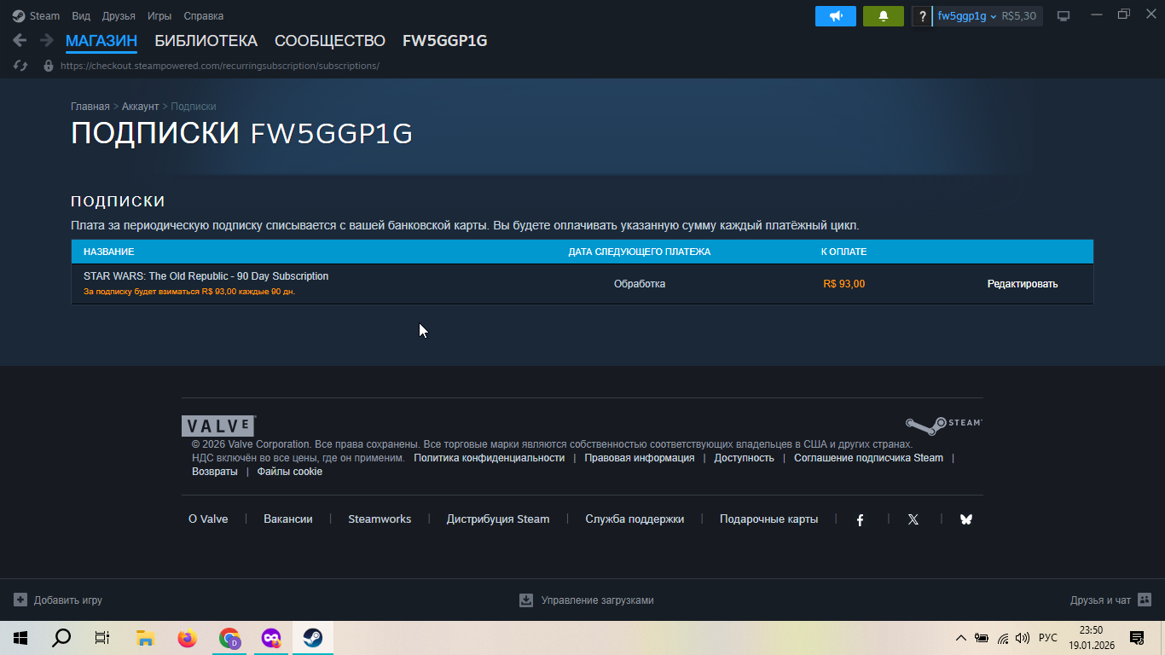Show hidden tray icons chevron

coord(961,638)
